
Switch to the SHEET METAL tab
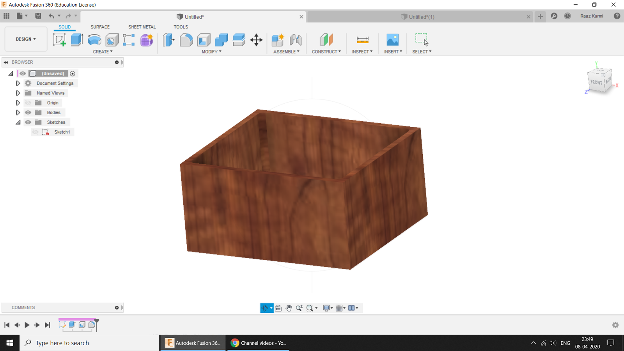pyautogui.click(x=142, y=27)
